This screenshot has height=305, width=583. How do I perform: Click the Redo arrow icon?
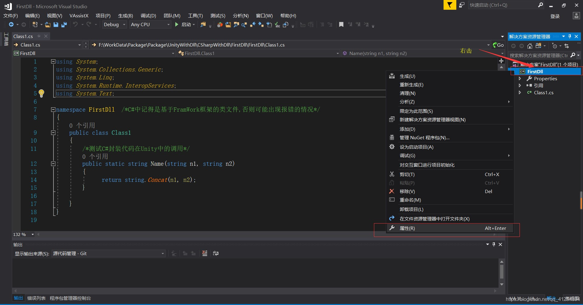pyautogui.click(x=89, y=24)
